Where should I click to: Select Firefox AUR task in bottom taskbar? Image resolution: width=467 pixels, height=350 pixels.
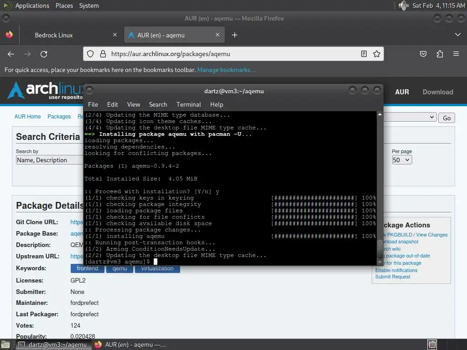(x=130, y=345)
